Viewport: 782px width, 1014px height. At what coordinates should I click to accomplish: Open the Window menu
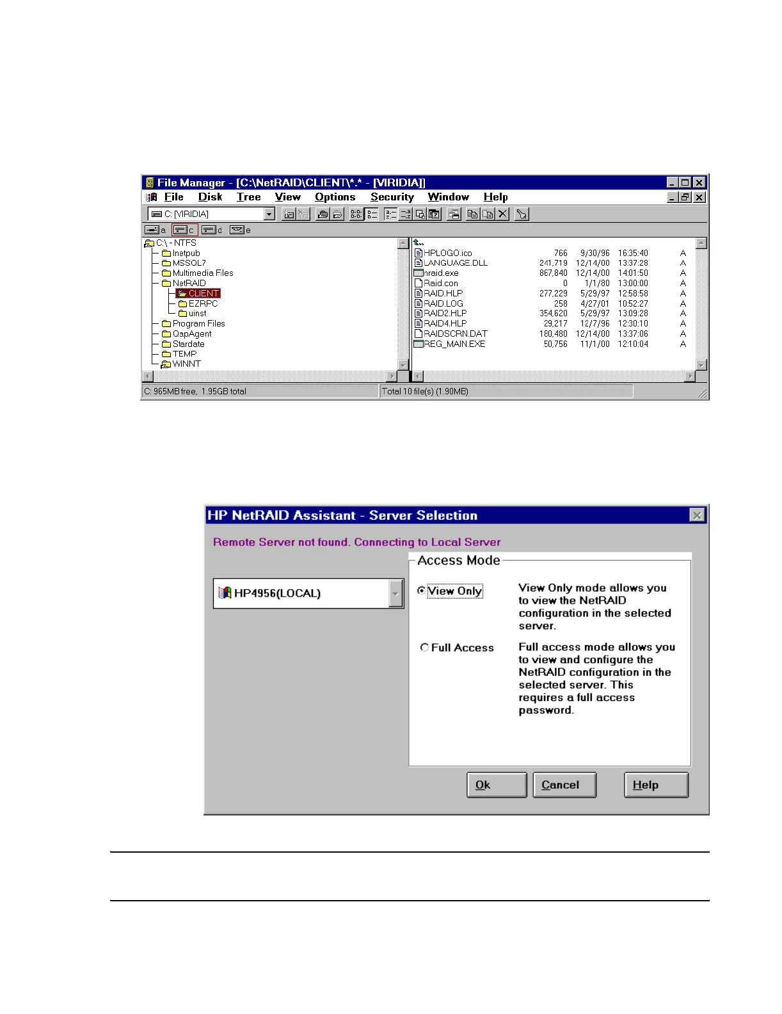[x=449, y=197]
